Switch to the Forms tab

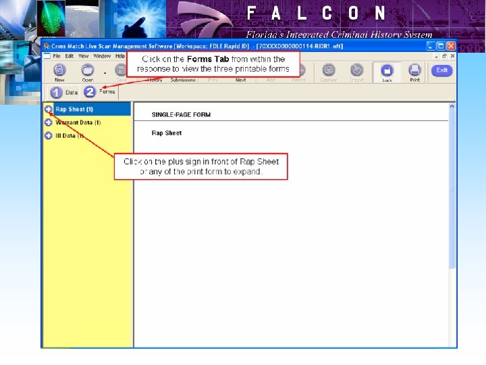click(99, 92)
